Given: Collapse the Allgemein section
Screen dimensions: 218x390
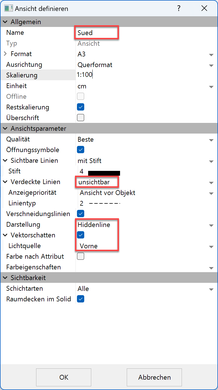Looking at the screenshot, I should (x=5, y=22).
